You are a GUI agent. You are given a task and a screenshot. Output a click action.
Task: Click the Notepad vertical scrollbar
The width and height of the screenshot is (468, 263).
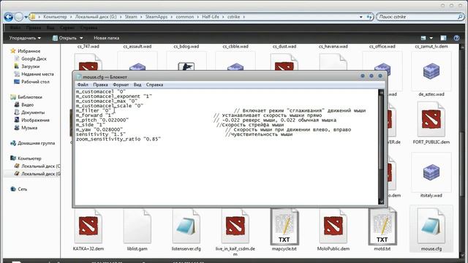381,147
